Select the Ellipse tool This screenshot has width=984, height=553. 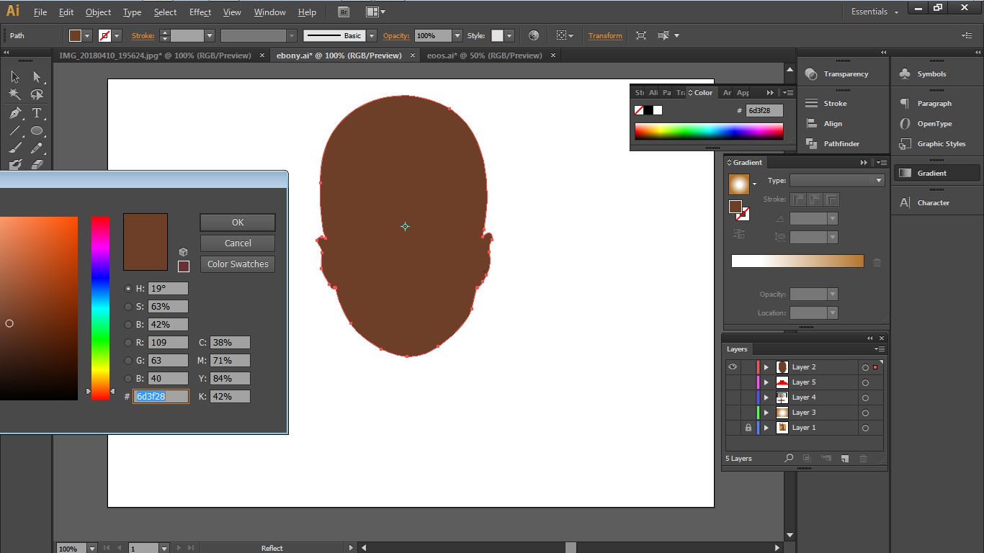37,131
